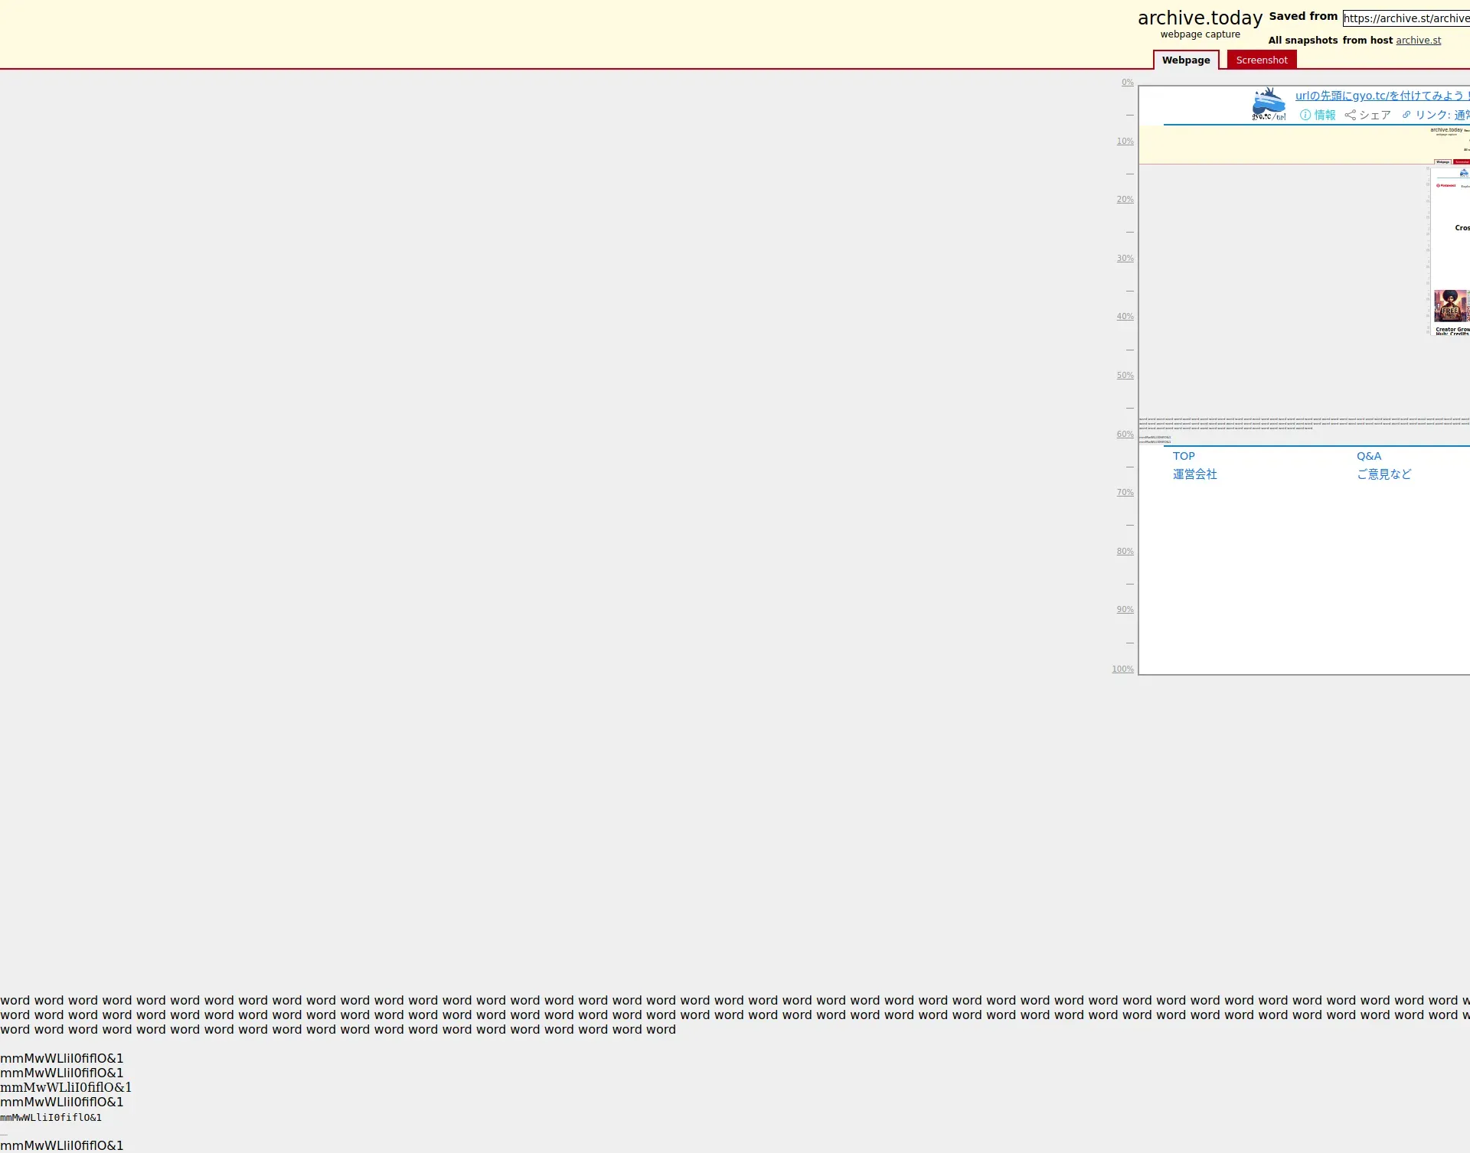Click the gyo.tc fish logo
Viewport: 1470px width, 1153px height.
pyautogui.click(x=1269, y=104)
